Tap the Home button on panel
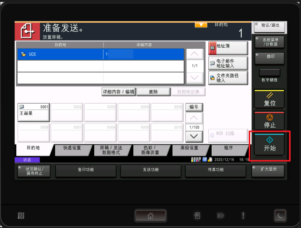Image resolution: width=301 pixels, height=228 pixels. click(x=150, y=216)
